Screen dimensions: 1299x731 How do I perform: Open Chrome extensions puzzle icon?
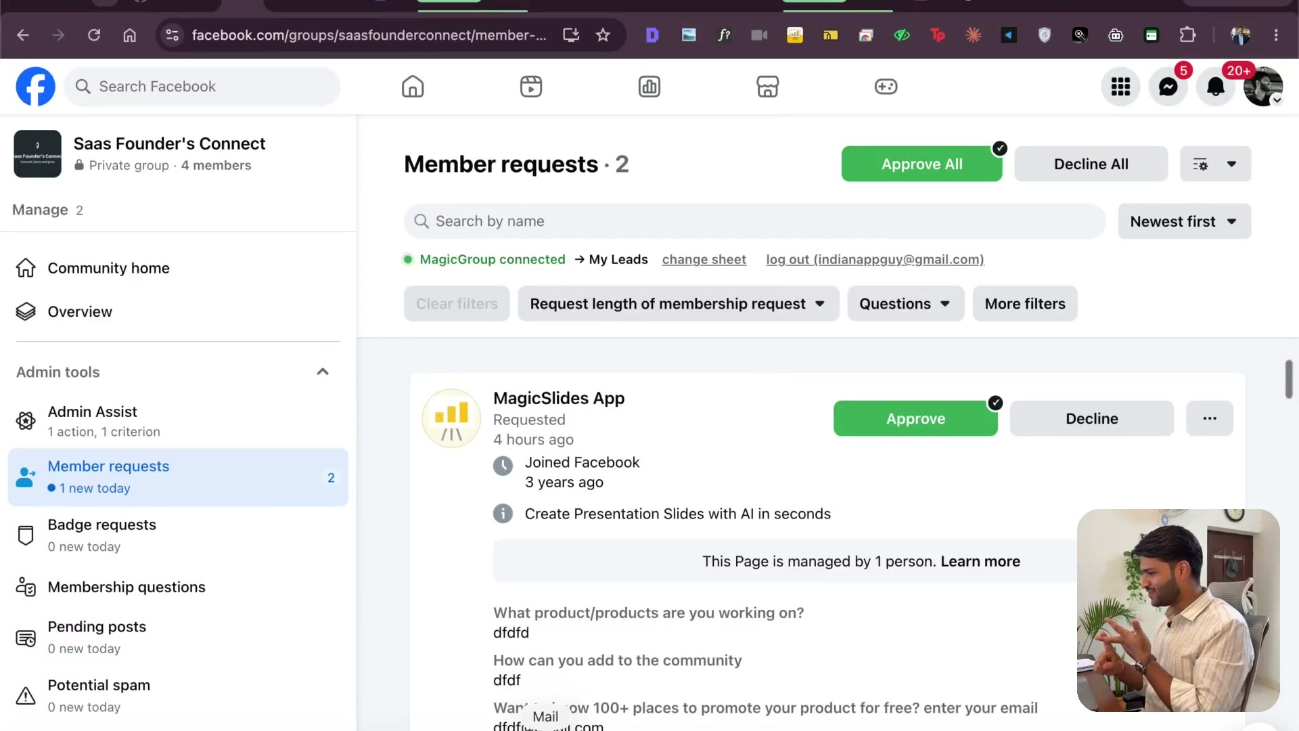1187,35
